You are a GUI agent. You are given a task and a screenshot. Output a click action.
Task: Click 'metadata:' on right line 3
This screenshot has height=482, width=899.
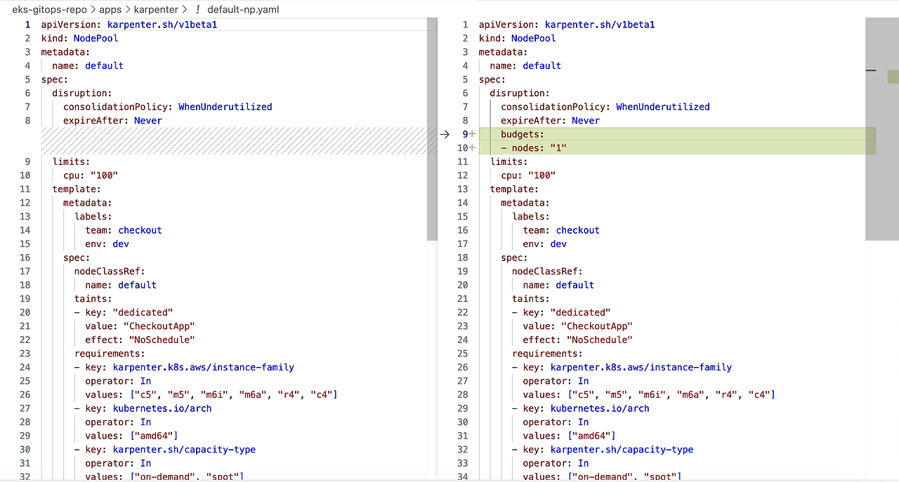pyautogui.click(x=504, y=52)
